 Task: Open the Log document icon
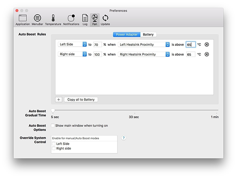[85, 18]
